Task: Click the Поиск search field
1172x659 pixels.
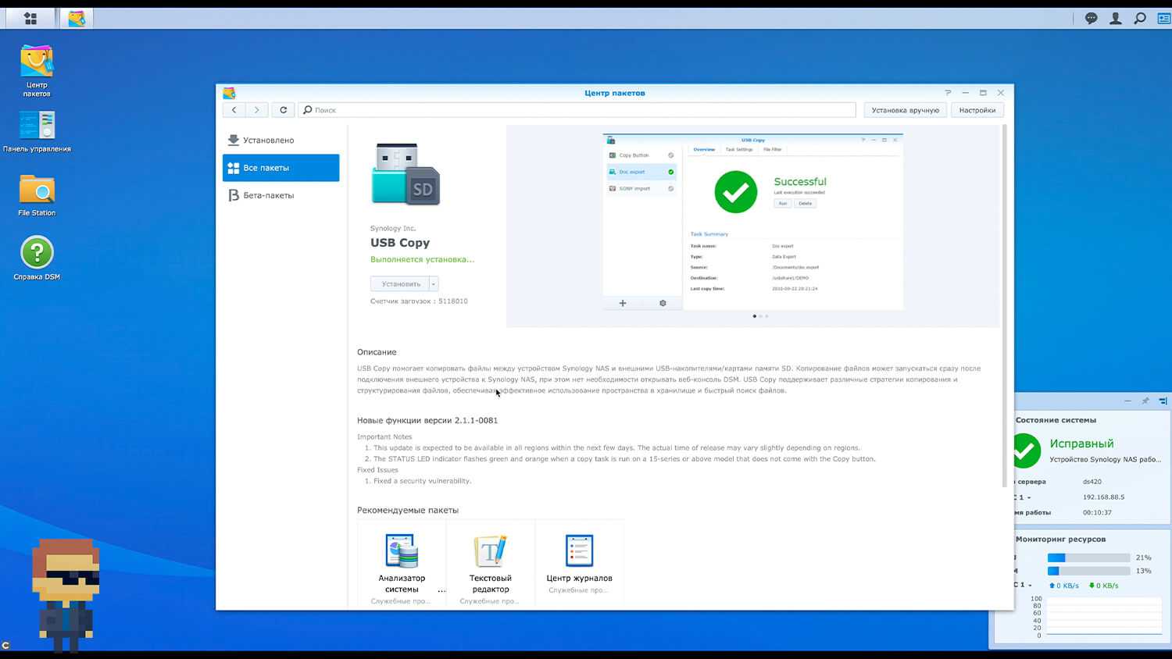Action: pos(578,110)
